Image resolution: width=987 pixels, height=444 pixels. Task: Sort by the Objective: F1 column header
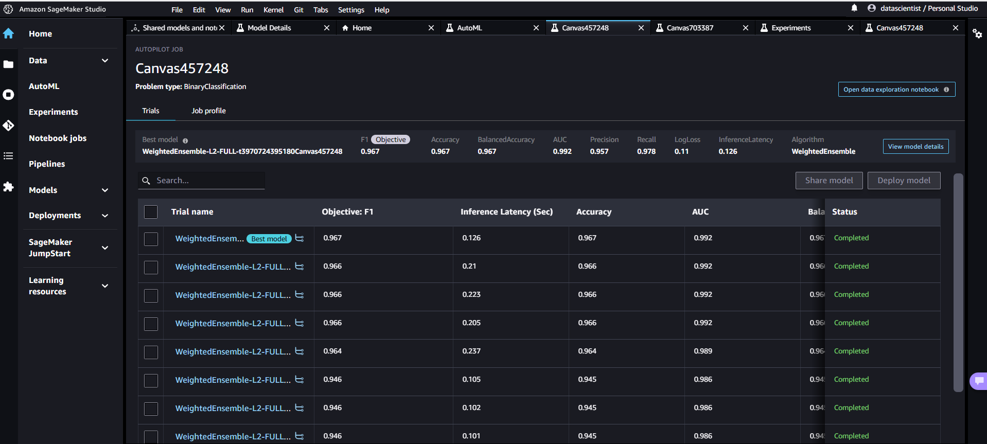pyautogui.click(x=347, y=212)
